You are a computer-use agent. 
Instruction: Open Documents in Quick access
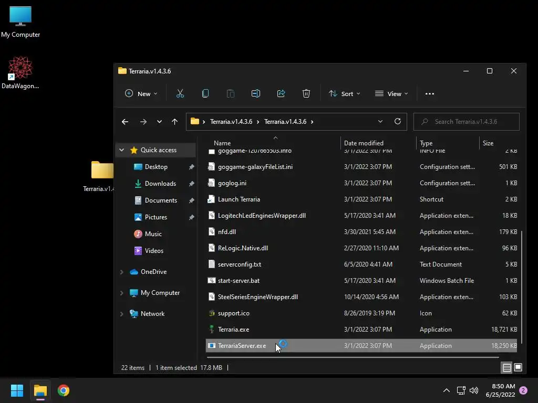click(161, 200)
